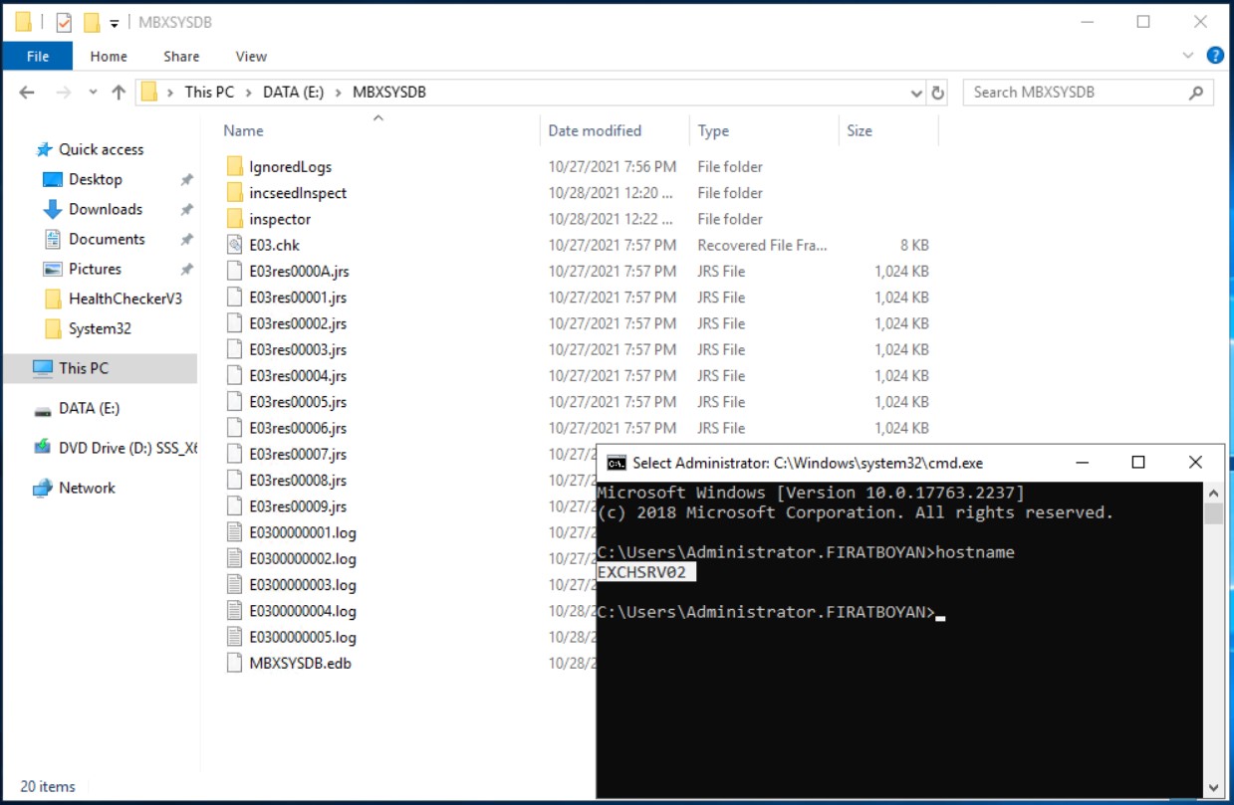Select the E0300000001.log file icon

click(235, 532)
